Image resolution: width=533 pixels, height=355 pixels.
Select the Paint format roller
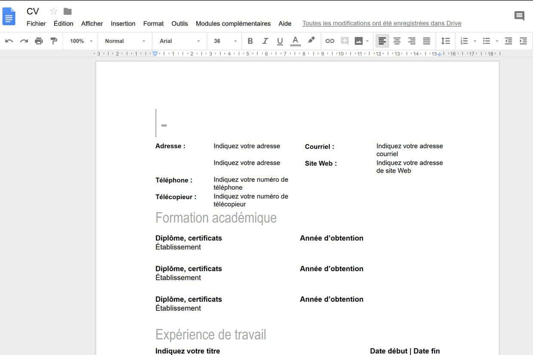pos(54,41)
